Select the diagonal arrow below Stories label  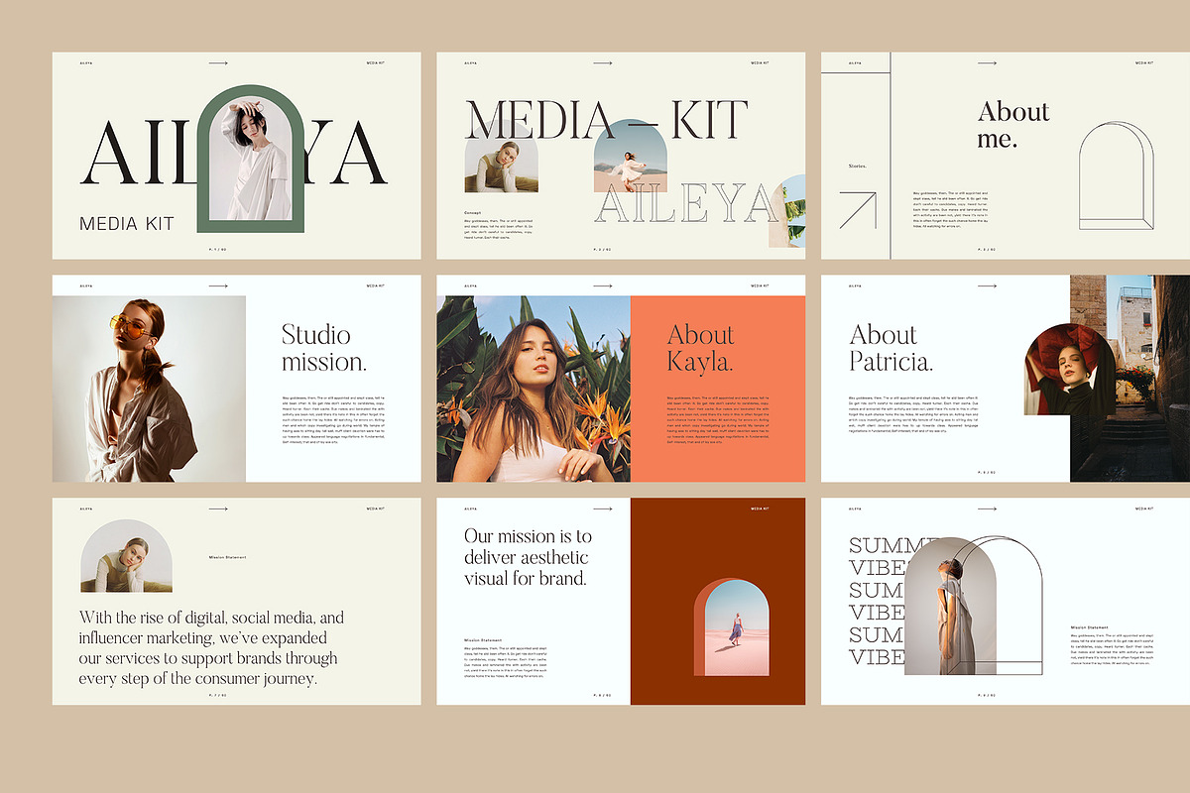click(858, 211)
